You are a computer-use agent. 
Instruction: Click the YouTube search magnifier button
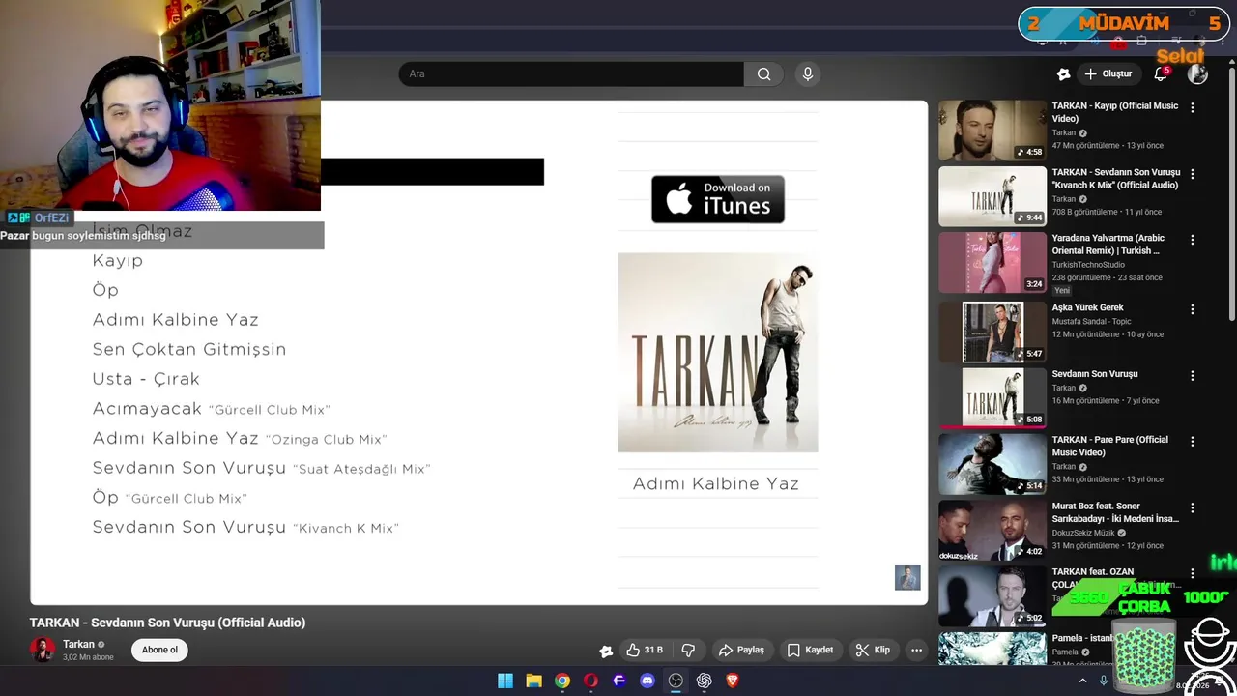(763, 74)
